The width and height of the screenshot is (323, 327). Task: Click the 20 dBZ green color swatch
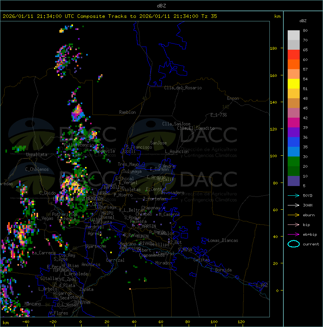click(x=293, y=171)
